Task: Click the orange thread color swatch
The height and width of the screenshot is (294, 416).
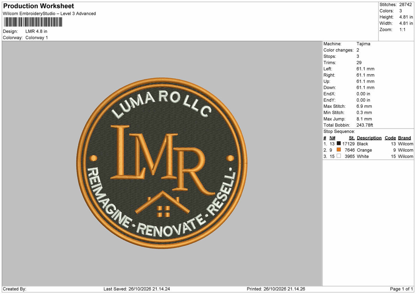Action: pyautogui.click(x=339, y=150)
